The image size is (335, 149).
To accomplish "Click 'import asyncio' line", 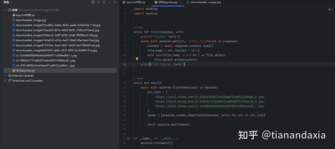I will [146, 14].
